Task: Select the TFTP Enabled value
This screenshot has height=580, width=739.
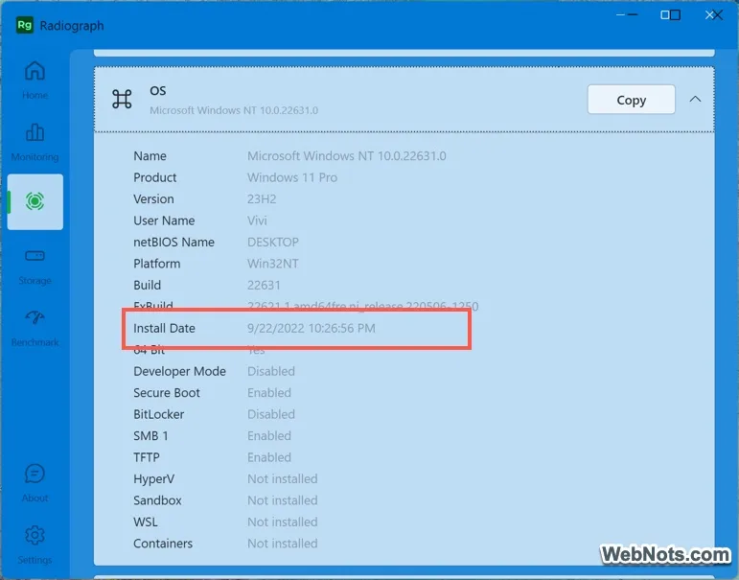Action: (x=269, y=457)
